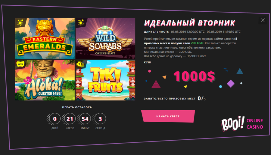Click the days countdown circle
Screen dimensions: 271x155
coord(55,119)
